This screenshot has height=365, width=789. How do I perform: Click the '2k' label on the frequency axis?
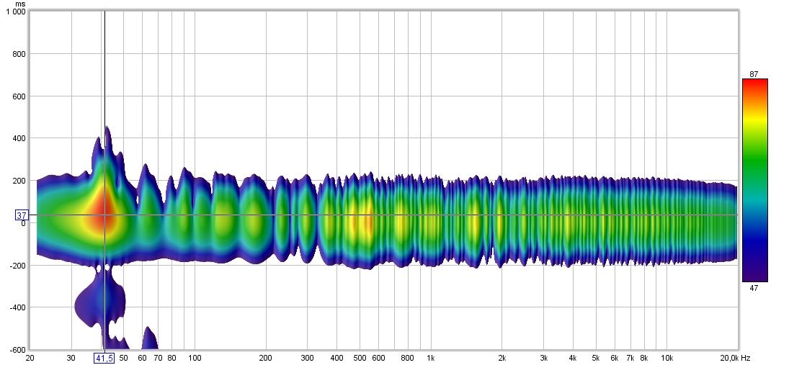tap(502, 358)
